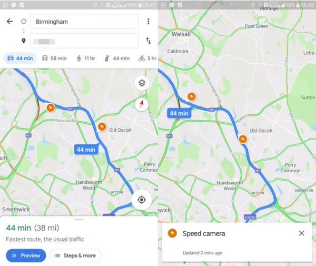Tap speed camera marker near Newton Rd, left map
Screen dimensions: 316x266
(50, 108)
